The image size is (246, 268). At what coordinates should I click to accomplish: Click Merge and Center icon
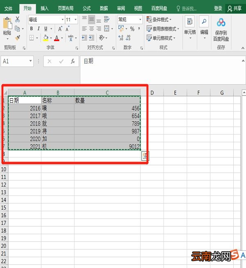point(107,28)
